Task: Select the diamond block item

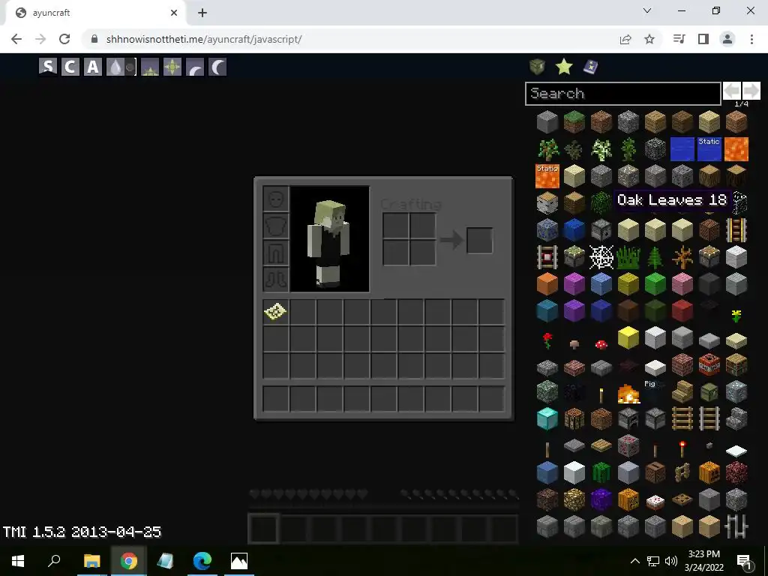Action: [547, 418]
